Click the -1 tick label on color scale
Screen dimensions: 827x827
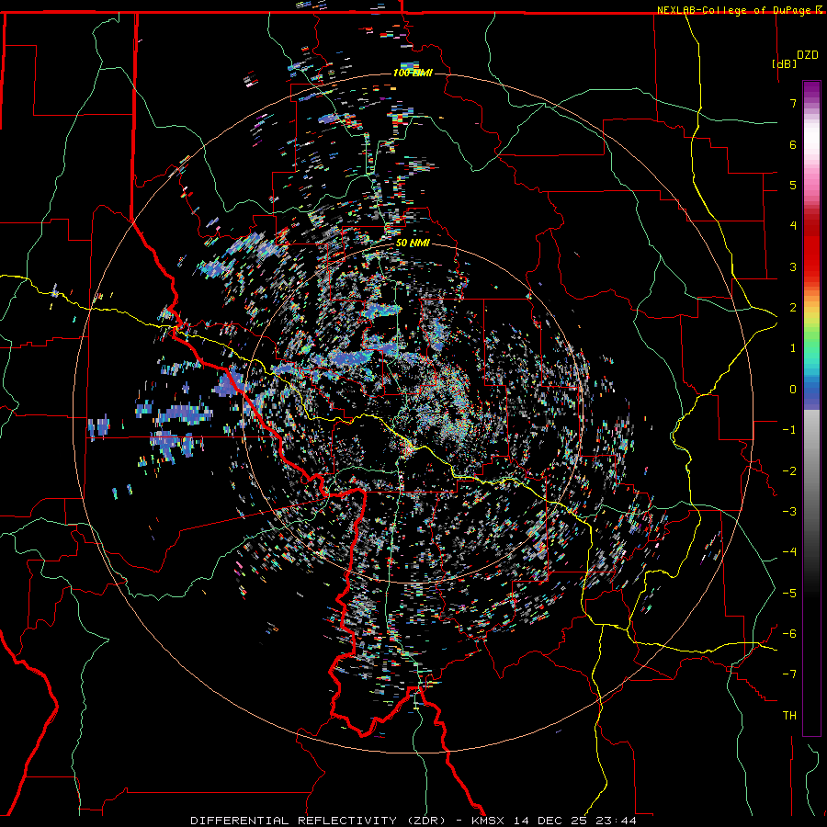click(789, 429)
